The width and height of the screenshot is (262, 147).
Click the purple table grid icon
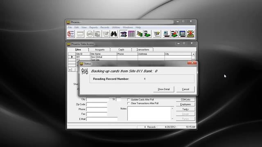(x=131, y=34)
